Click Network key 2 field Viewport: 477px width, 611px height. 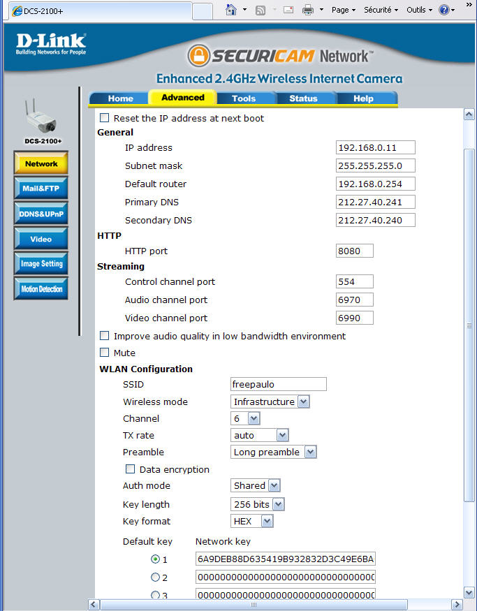(285, 577)
